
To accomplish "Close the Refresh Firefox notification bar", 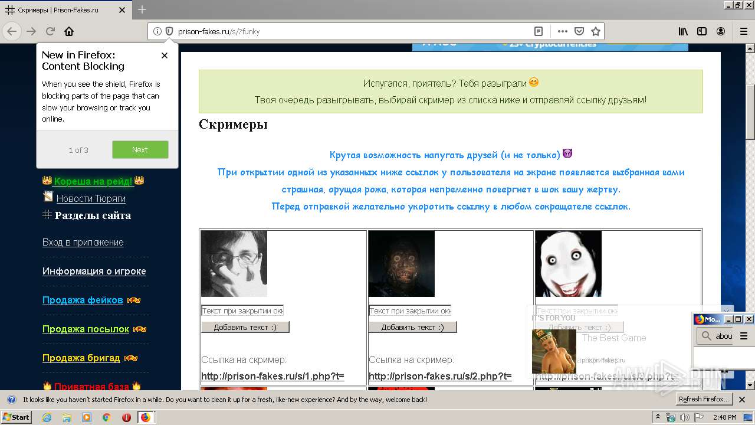I will tap(743, 400).
